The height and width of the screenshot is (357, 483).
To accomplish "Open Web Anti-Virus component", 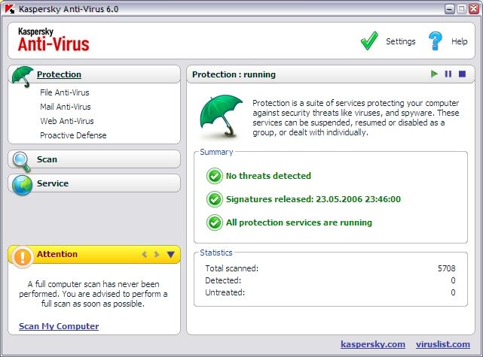I will point(67,121).
